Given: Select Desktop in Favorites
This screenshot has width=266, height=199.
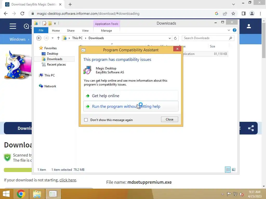Looking at the screenshot, I should 52,54.
